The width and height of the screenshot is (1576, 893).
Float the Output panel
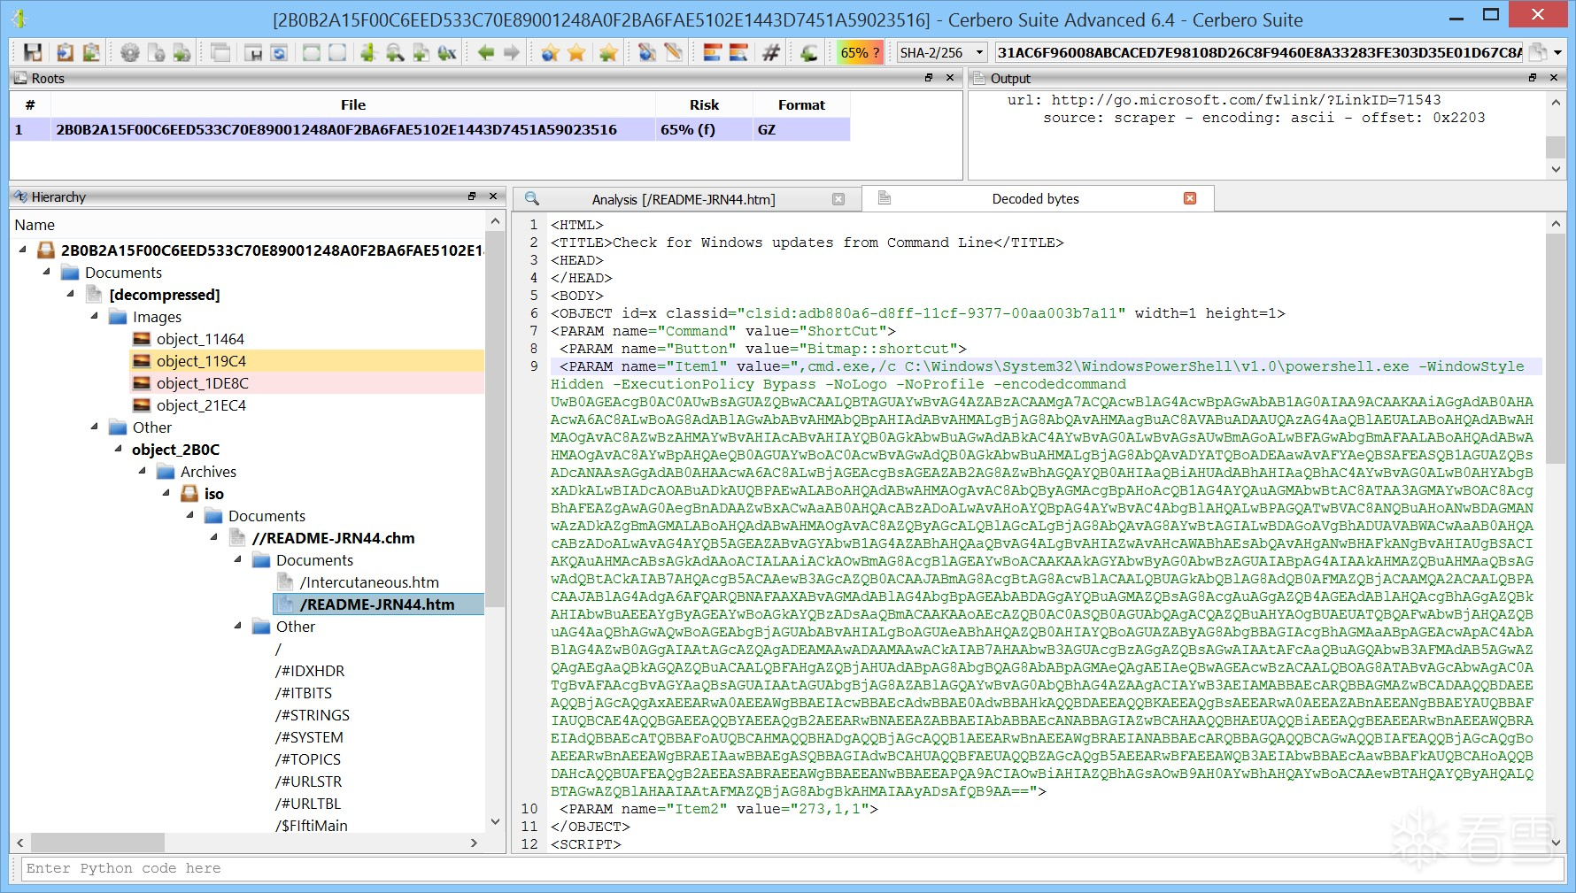(1533, 78)
